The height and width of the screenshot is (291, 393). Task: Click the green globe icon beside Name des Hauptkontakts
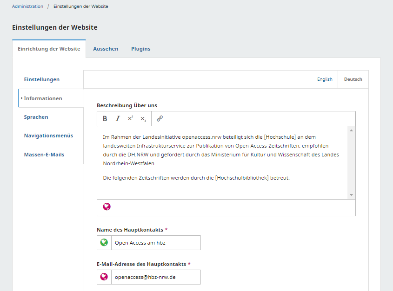104,242
